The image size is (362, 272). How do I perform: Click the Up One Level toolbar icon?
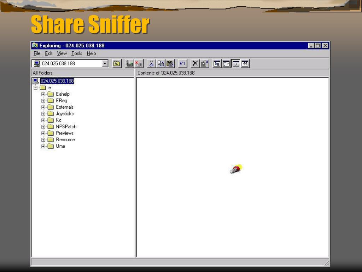pyautogui.click(x=117, y=64)
